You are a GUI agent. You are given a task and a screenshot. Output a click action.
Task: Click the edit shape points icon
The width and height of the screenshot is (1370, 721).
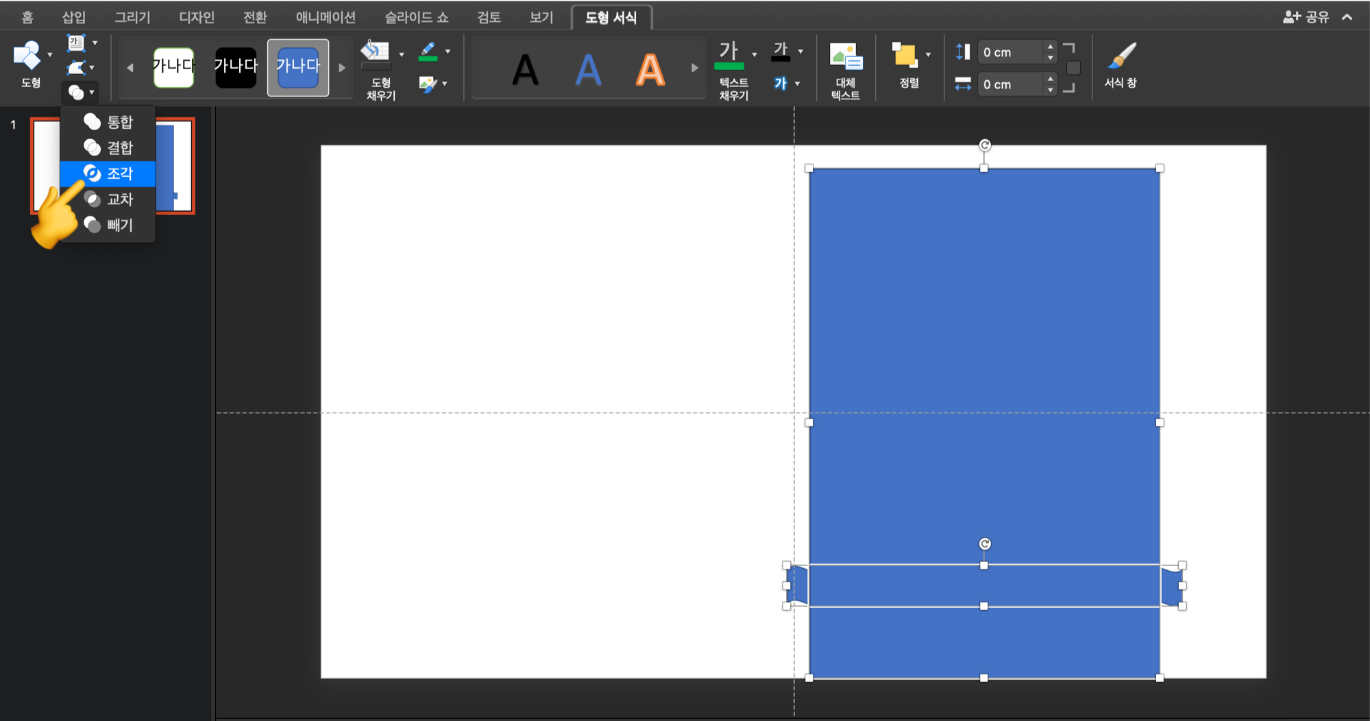tap(76, 67)
